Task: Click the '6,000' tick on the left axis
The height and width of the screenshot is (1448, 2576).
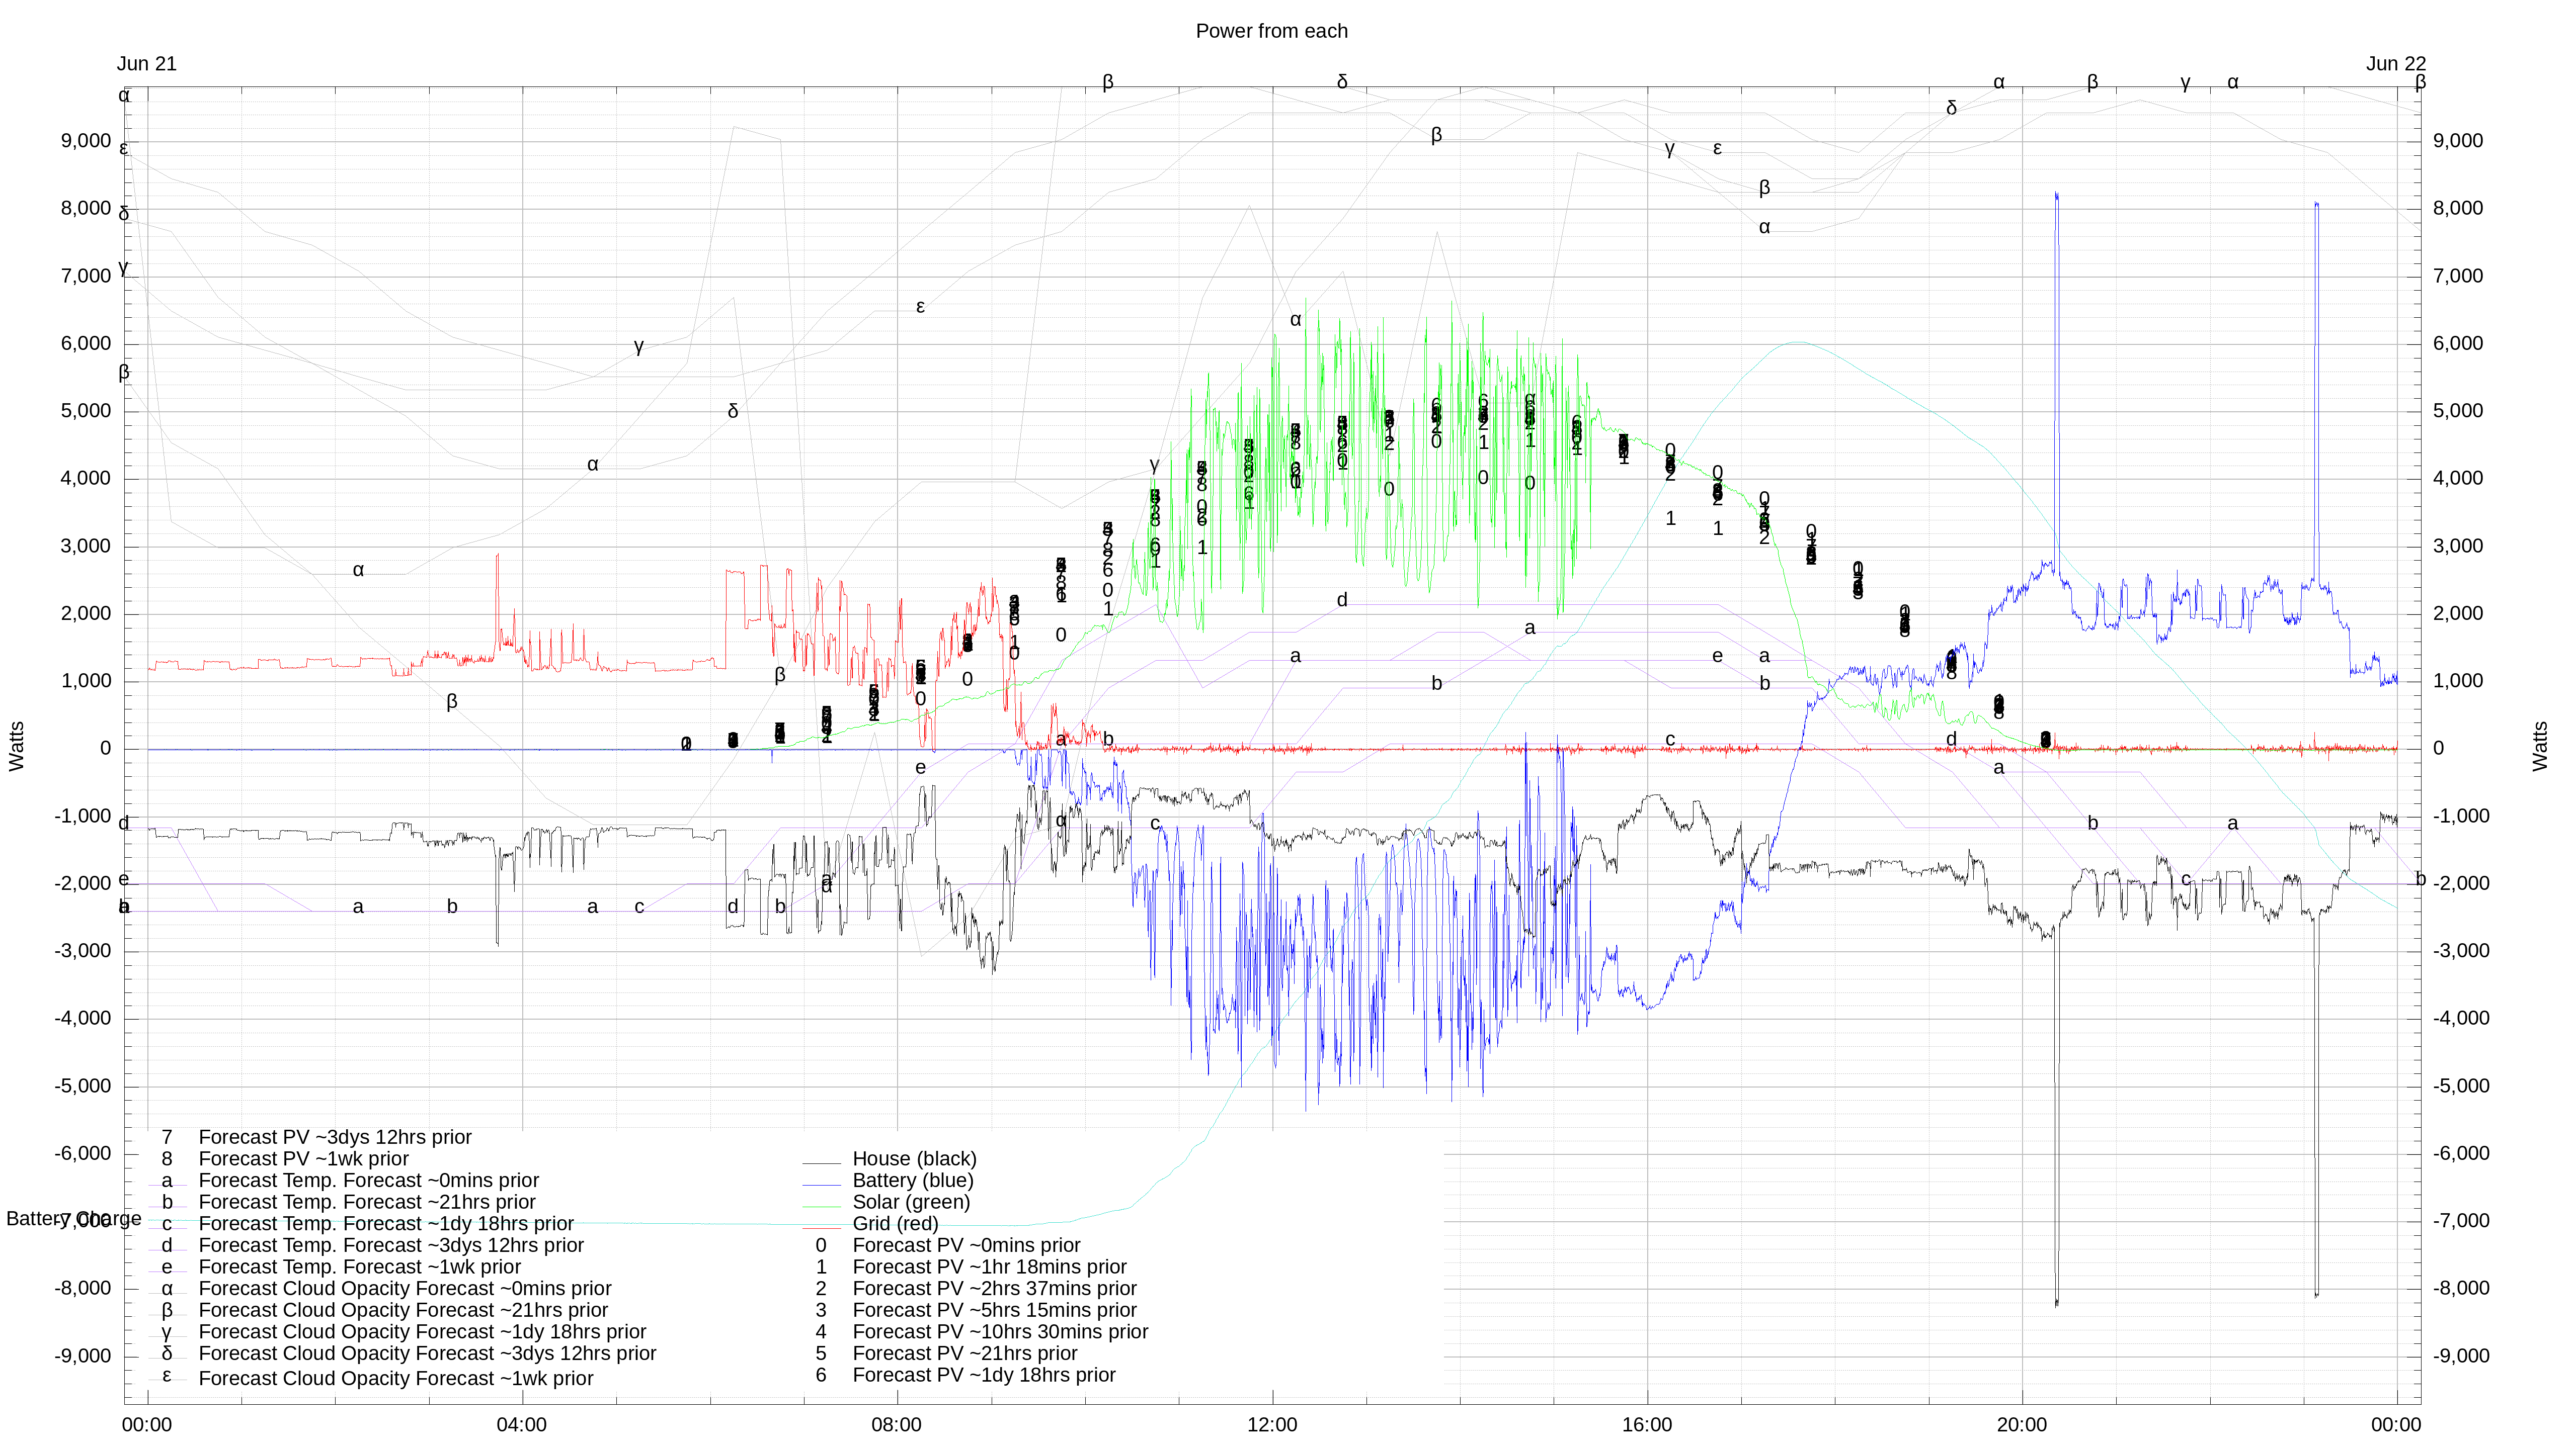Action: coord(86,344)
